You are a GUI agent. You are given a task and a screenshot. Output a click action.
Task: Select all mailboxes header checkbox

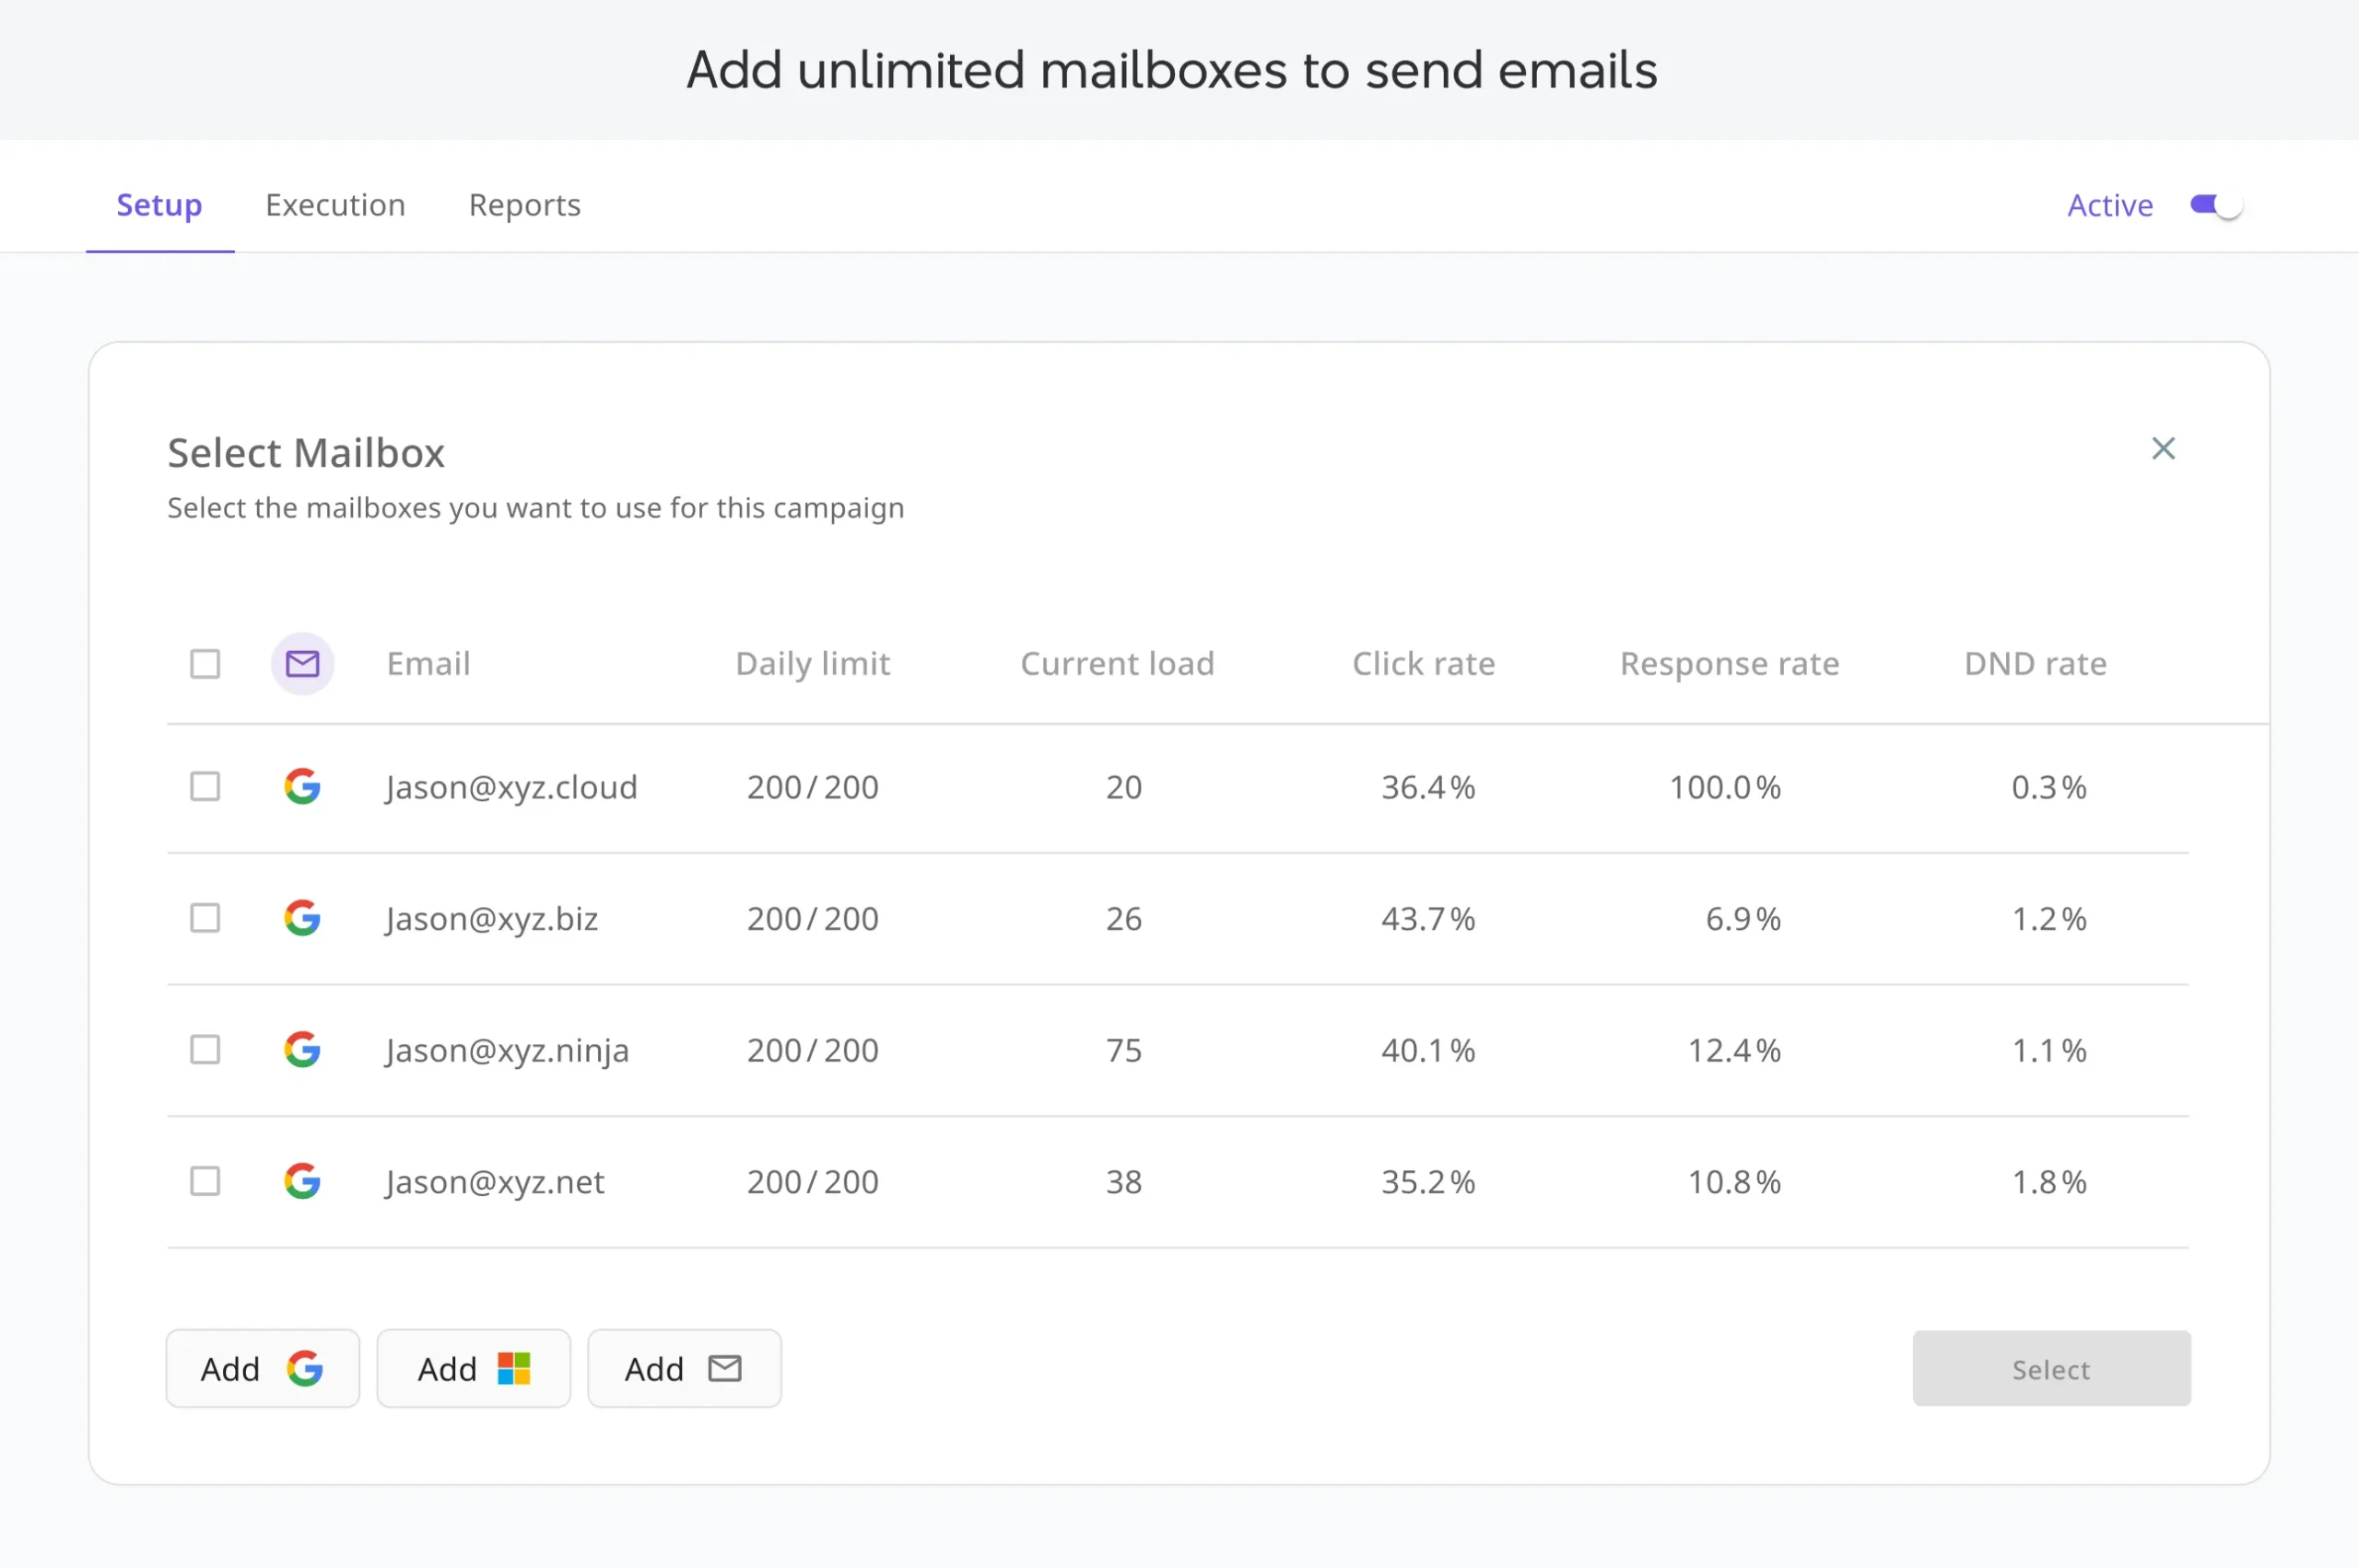(x=205, y=661)
